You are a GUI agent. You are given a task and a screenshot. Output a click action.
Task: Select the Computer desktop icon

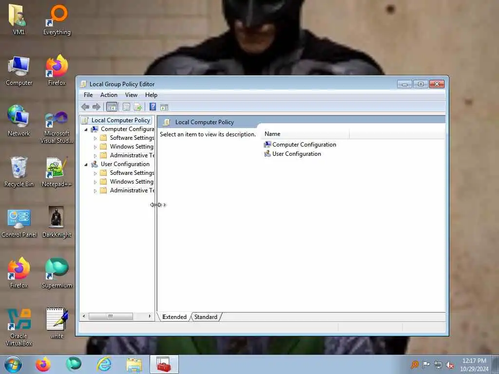tap(19, 71)
